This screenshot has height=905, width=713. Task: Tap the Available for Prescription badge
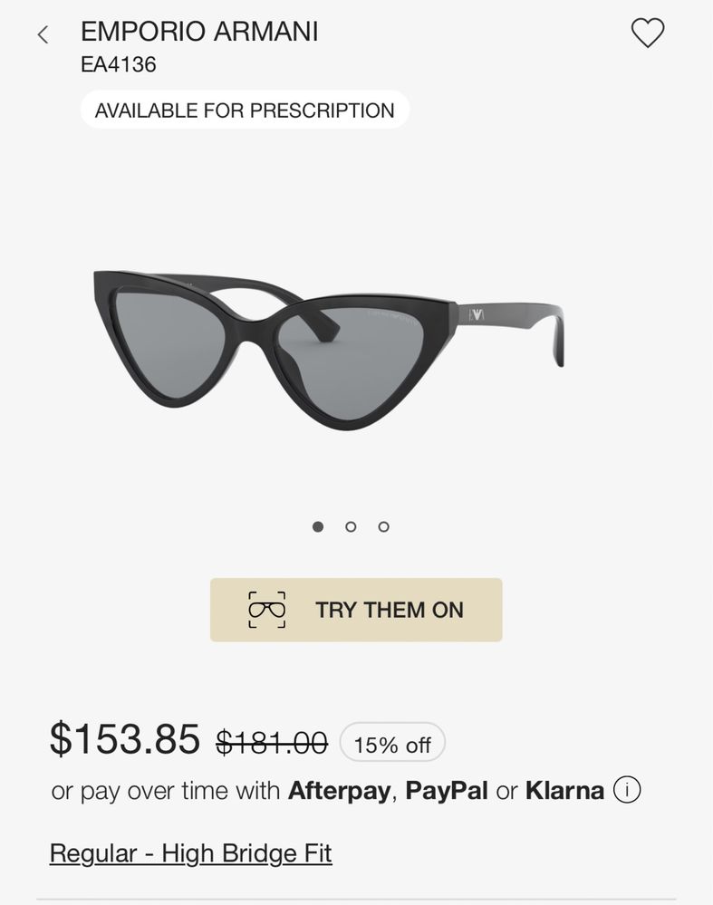pos(245,110)
